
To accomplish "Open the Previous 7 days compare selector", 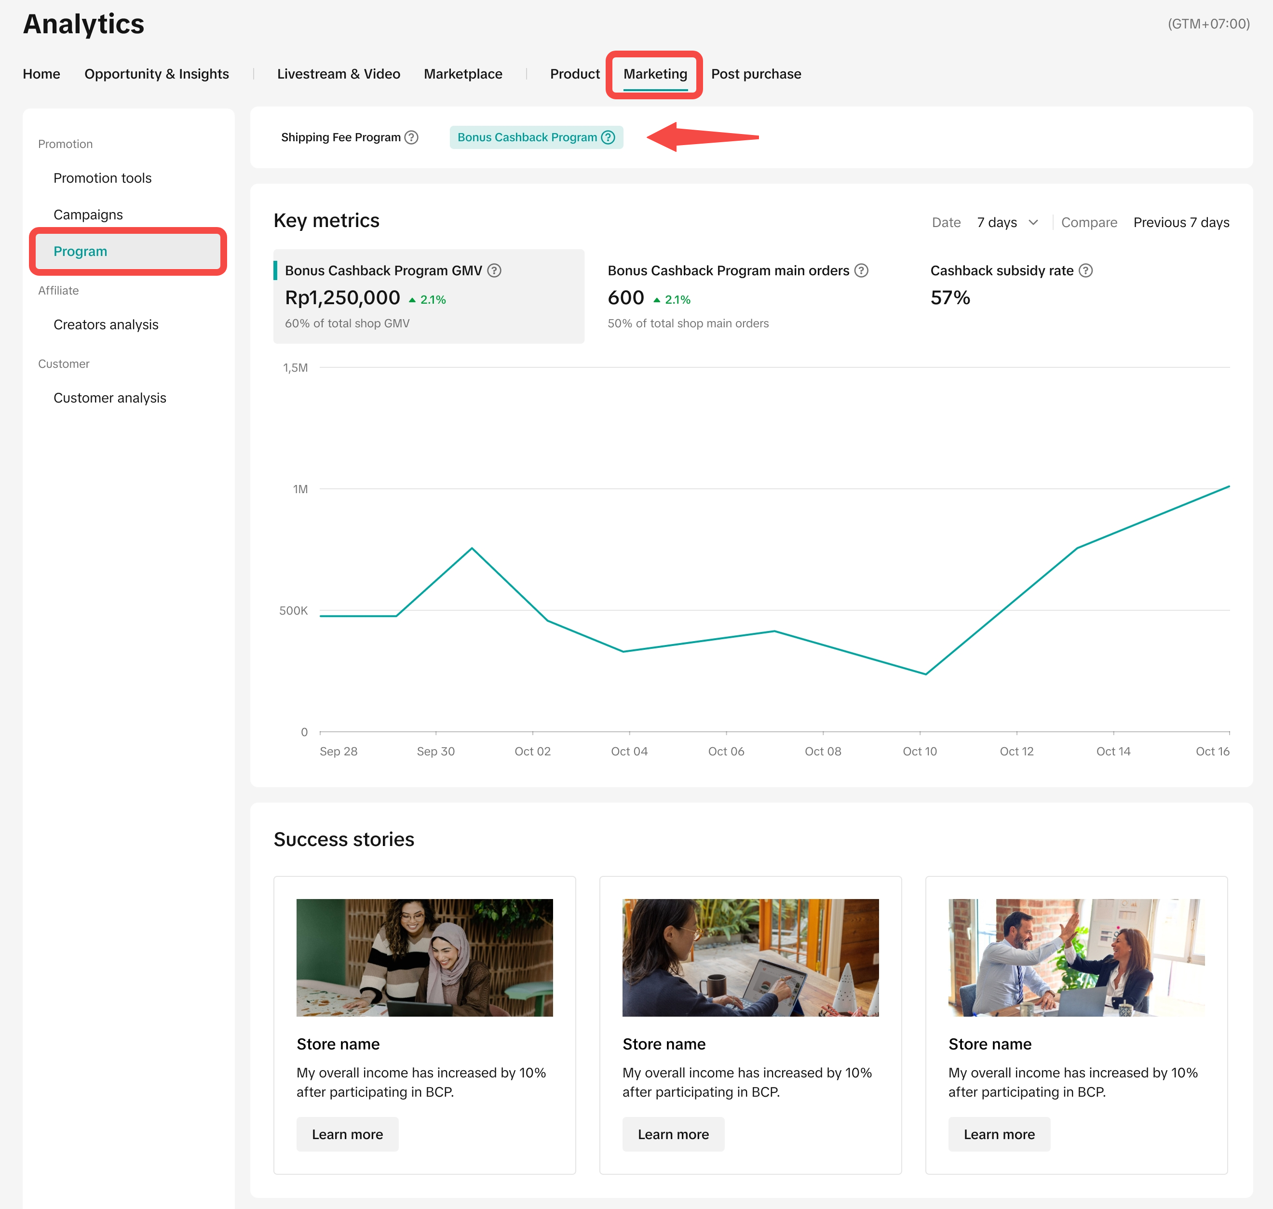I will tap(1181, 222).
